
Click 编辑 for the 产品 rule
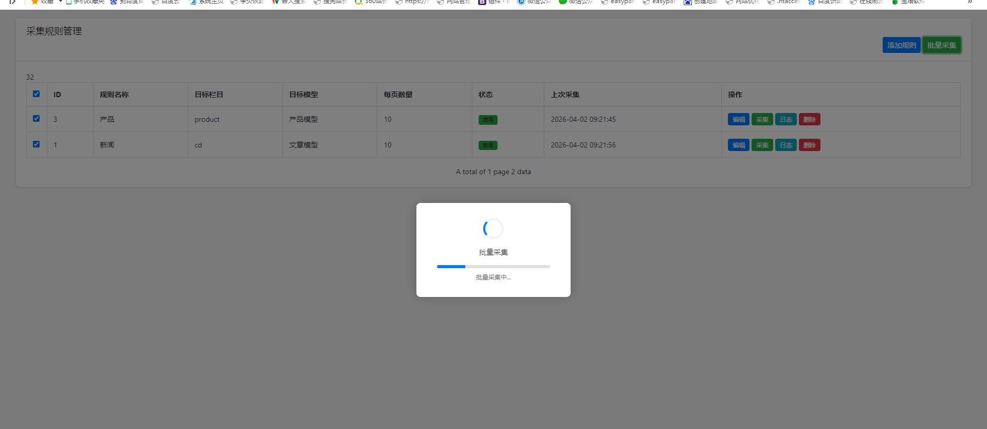pyautogui.click(x=738, y=120)
